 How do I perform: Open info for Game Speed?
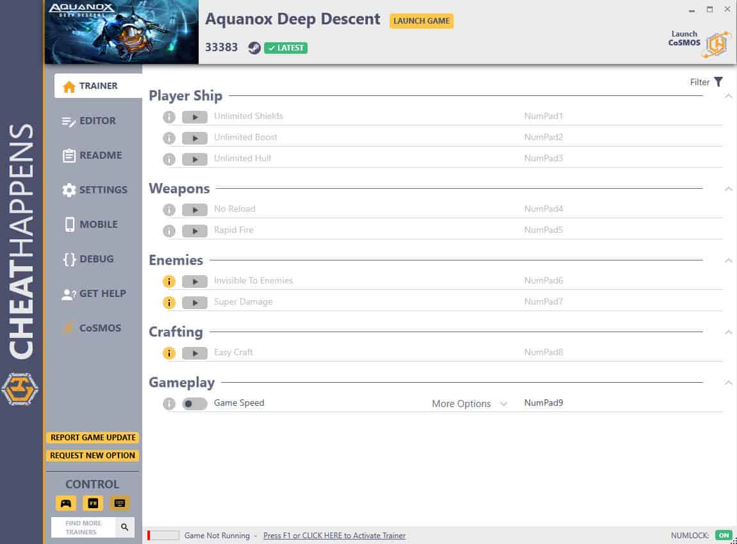[169, 404]
